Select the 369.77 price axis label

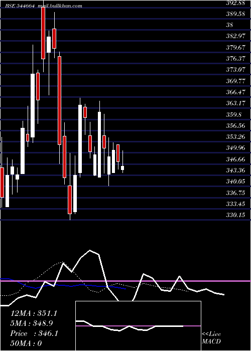[x=236, y=81]
